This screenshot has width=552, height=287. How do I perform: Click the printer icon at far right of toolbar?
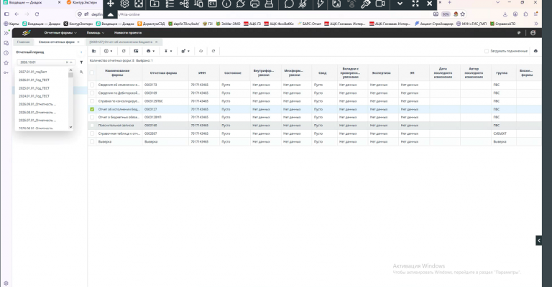click(x=535, y=51)
